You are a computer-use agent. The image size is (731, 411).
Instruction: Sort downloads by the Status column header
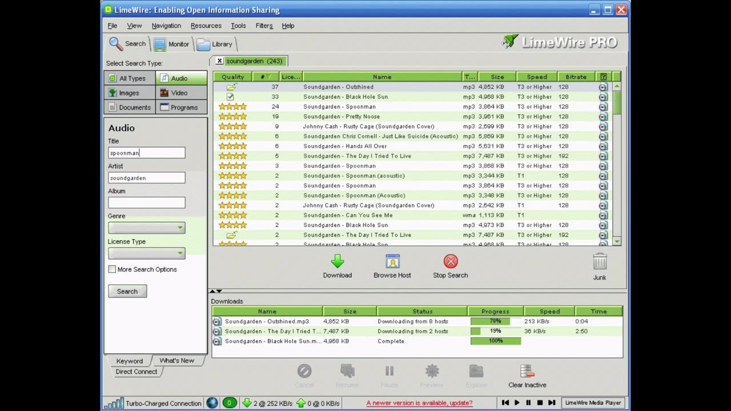[423, 312]
